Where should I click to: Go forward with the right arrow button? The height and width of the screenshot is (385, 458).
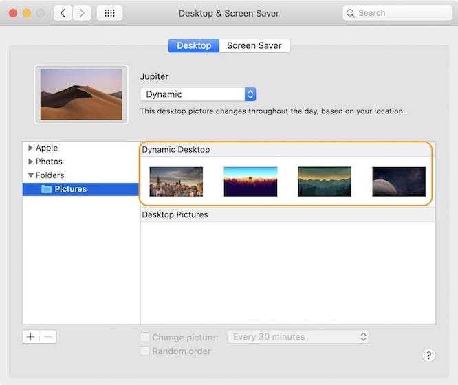point(82,13)
